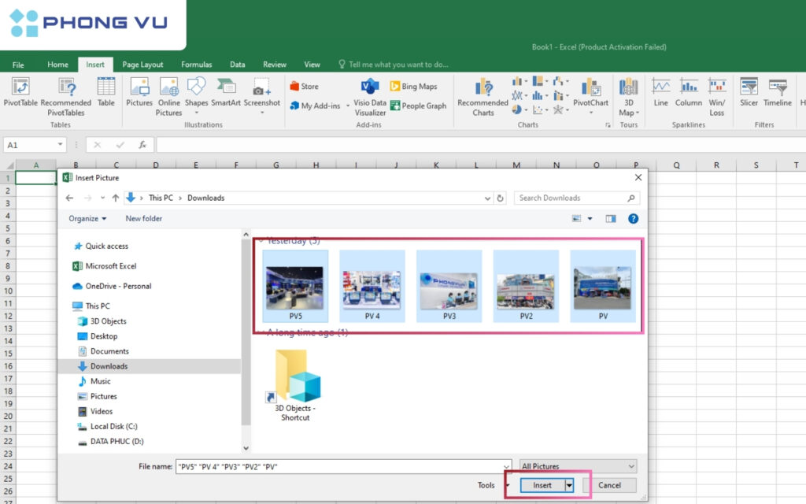Insert a Table from the ribbon
The height and width of the screenshot is (504, 806).
(x=106, y=91)
